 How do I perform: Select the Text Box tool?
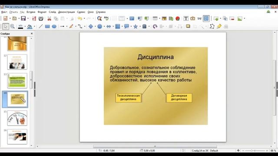[186, 18]
